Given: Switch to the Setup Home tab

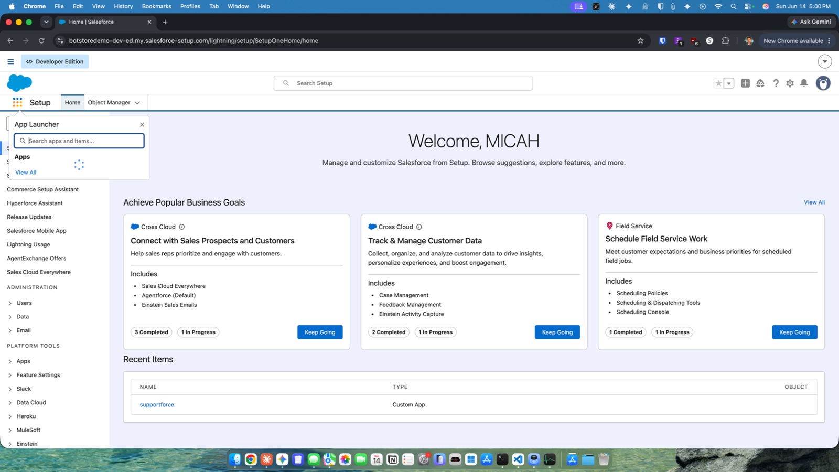Looking at the screenshot, I should coord(72,103).
